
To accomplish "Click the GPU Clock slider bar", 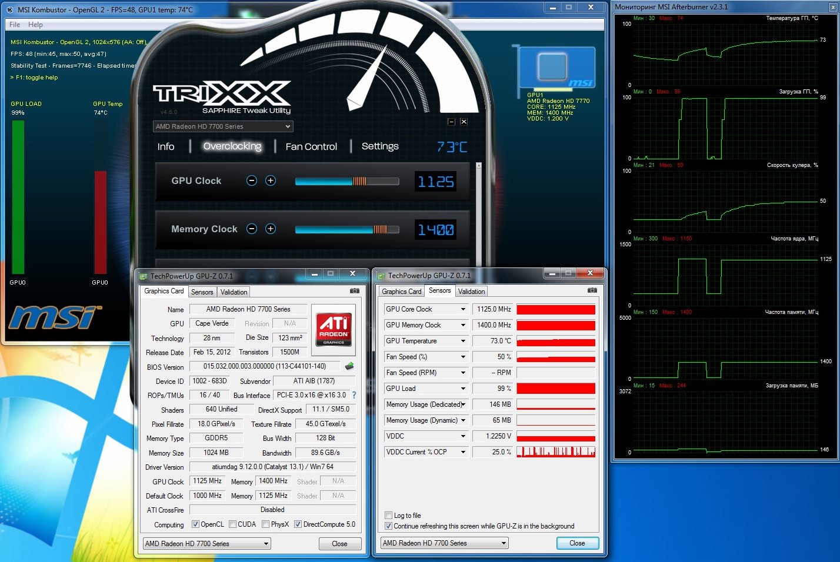I will 347,182.
